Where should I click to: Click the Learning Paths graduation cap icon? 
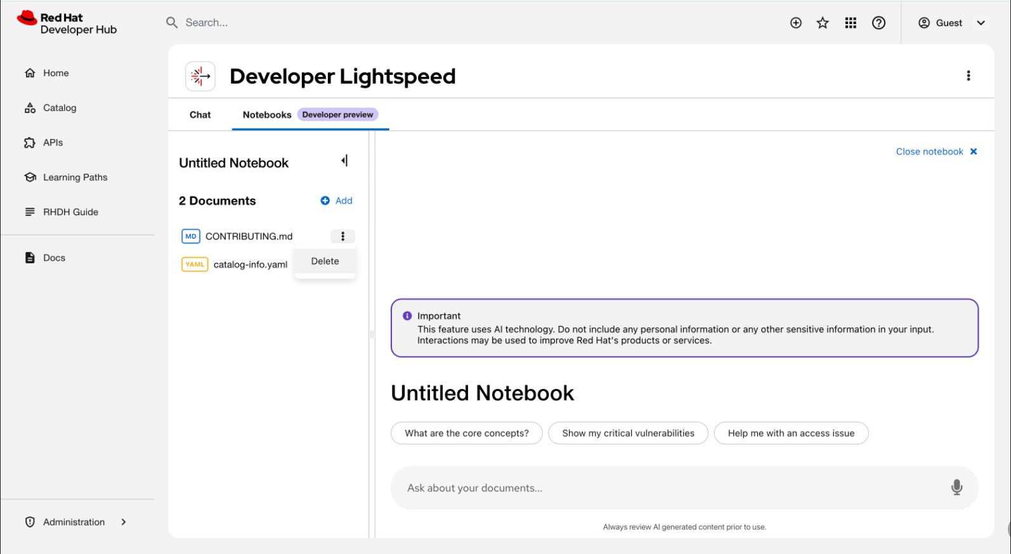(x=30, y=177)
